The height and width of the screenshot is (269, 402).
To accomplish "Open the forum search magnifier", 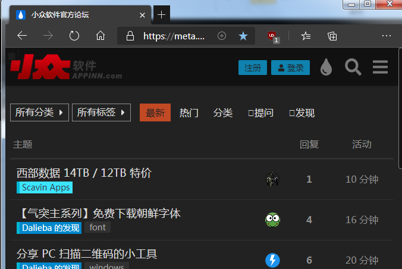I will click(353, 67).
